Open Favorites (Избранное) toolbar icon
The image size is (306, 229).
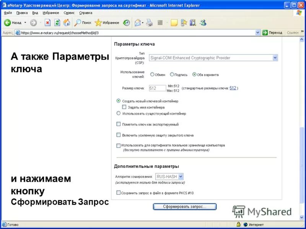coord(98,22)
